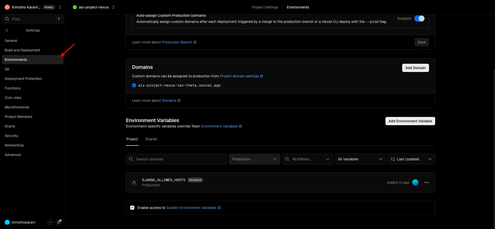Viewport: 495px width, 229px height.
Task: Open the team switcher chevrons next to Hobby
Action: pyautogui.click(x=60, y=7)
